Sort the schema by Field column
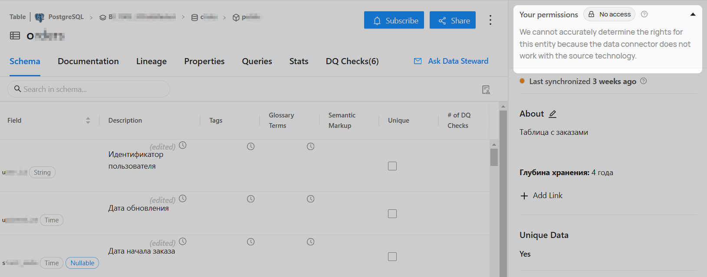 coord(88,121)
